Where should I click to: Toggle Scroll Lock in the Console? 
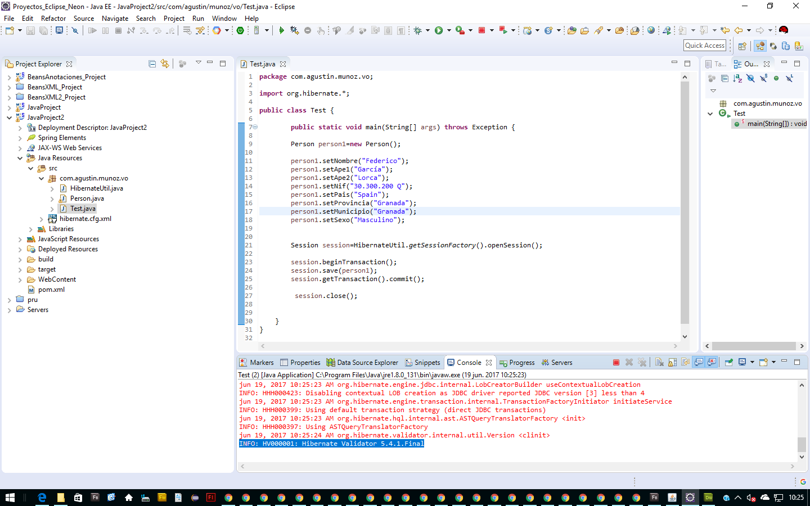tap(672, 362)
